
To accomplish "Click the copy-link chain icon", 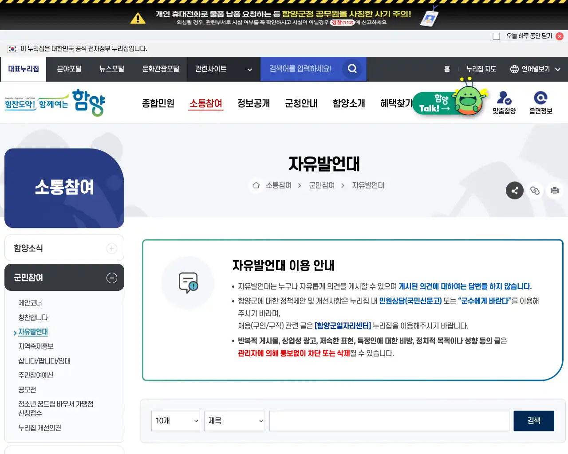I will coord(535,190).
